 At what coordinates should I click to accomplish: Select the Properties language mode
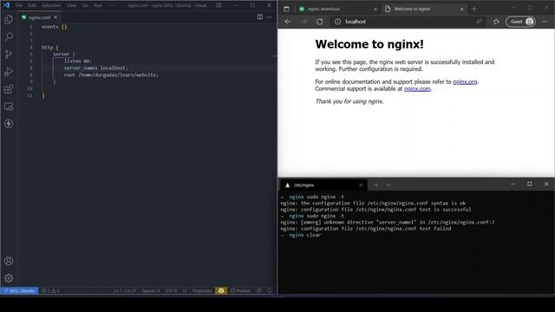202,291
